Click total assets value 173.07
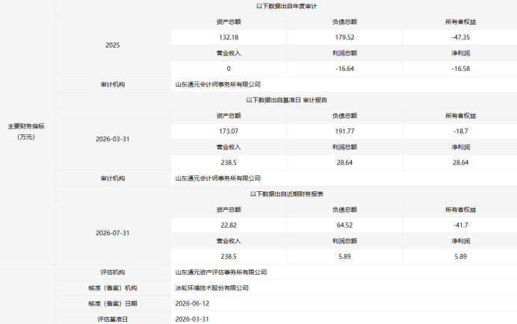 click(229, 131)
